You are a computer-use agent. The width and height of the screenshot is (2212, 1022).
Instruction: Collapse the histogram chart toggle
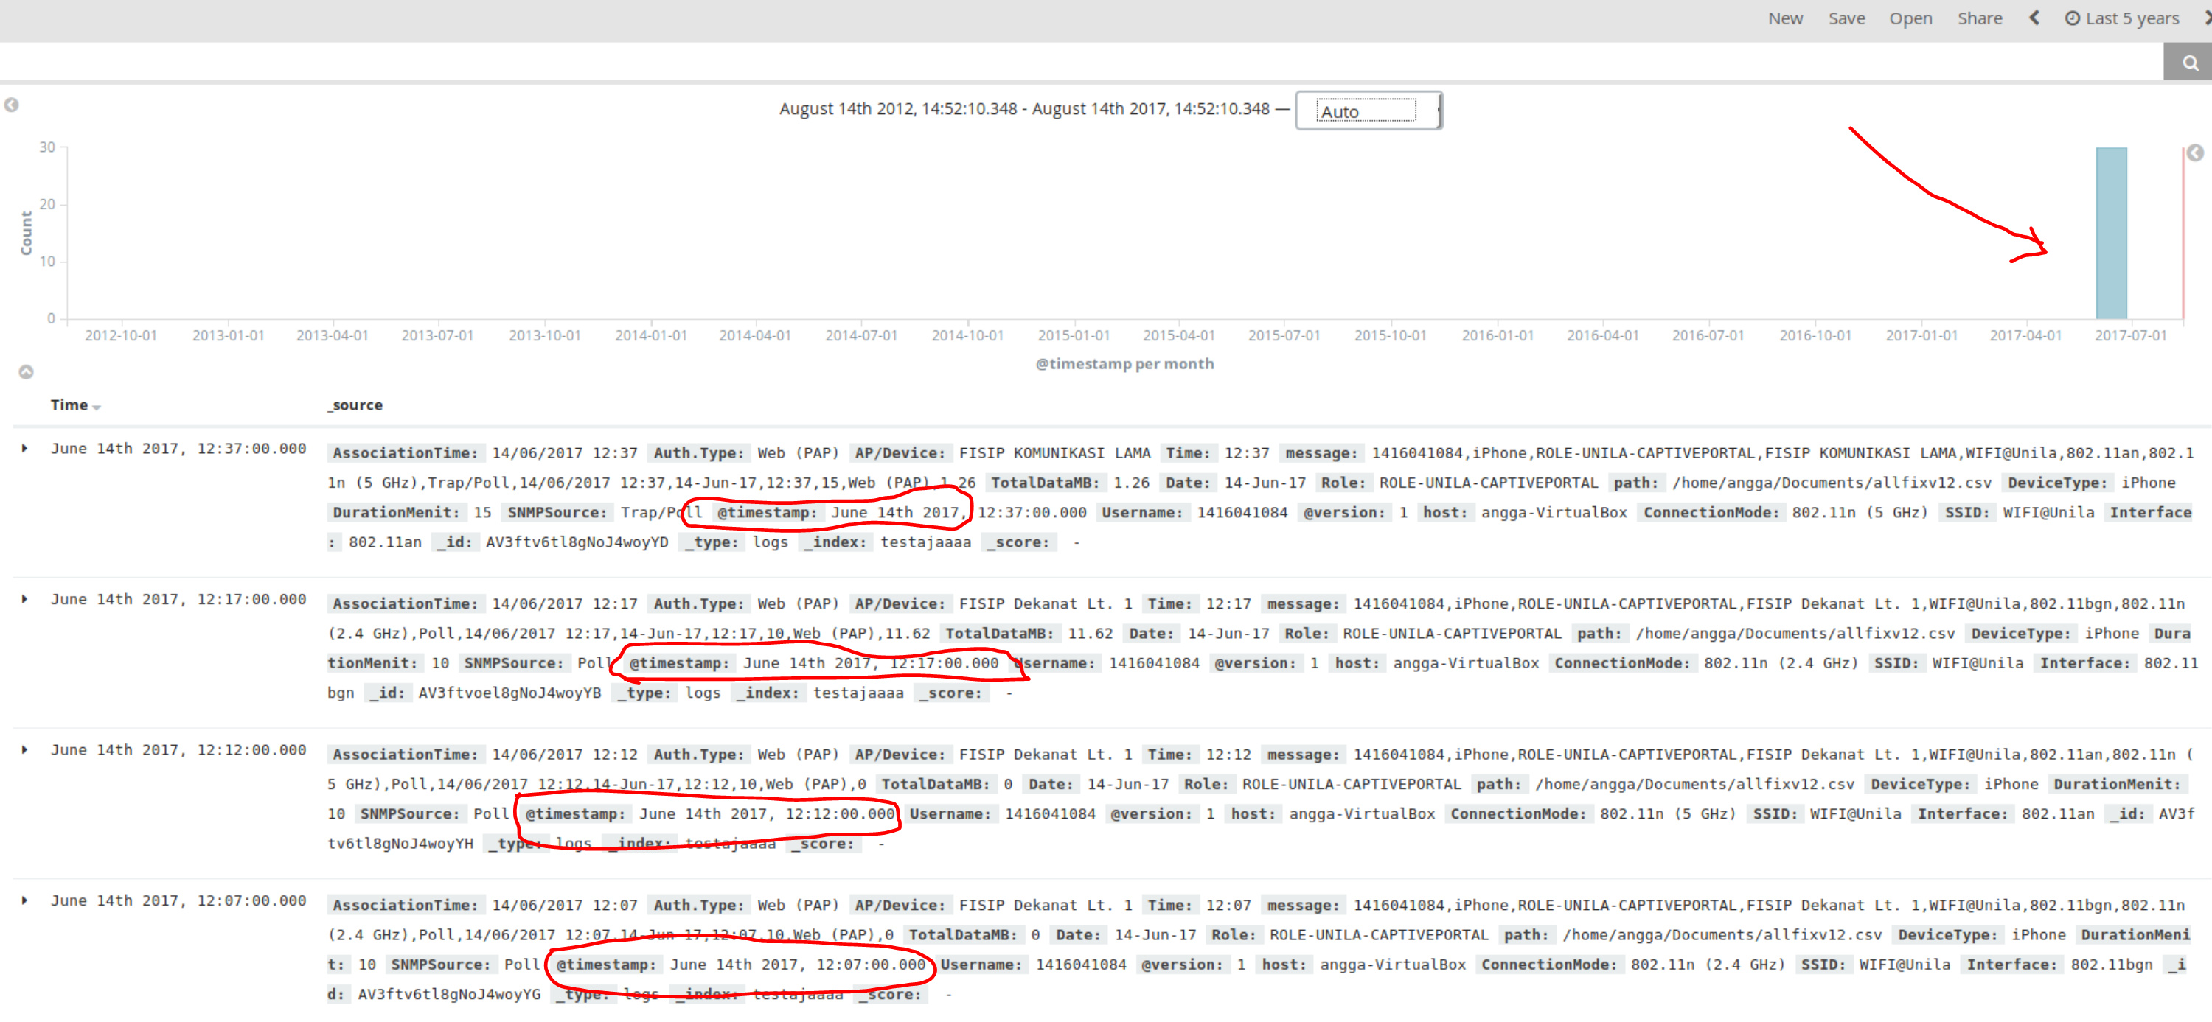click(26, 371)
